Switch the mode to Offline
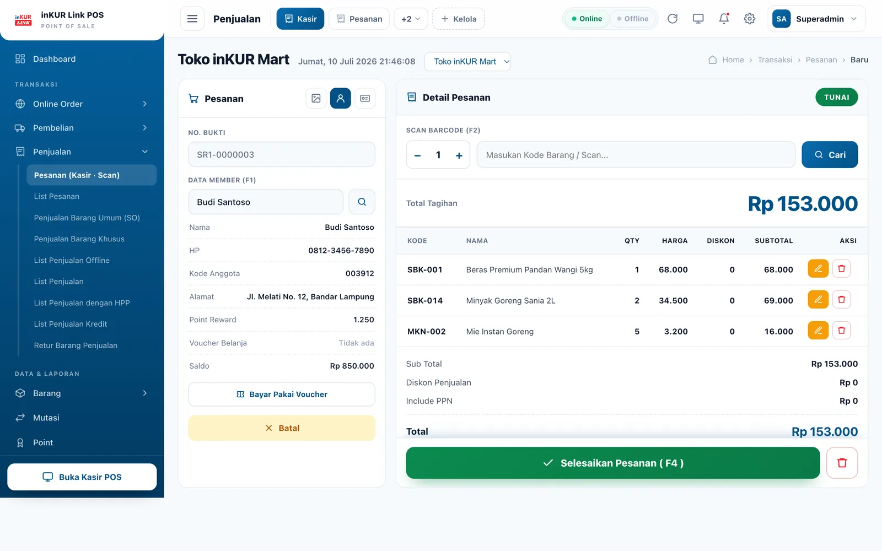The image size is (882, 551). coord(633,19)
